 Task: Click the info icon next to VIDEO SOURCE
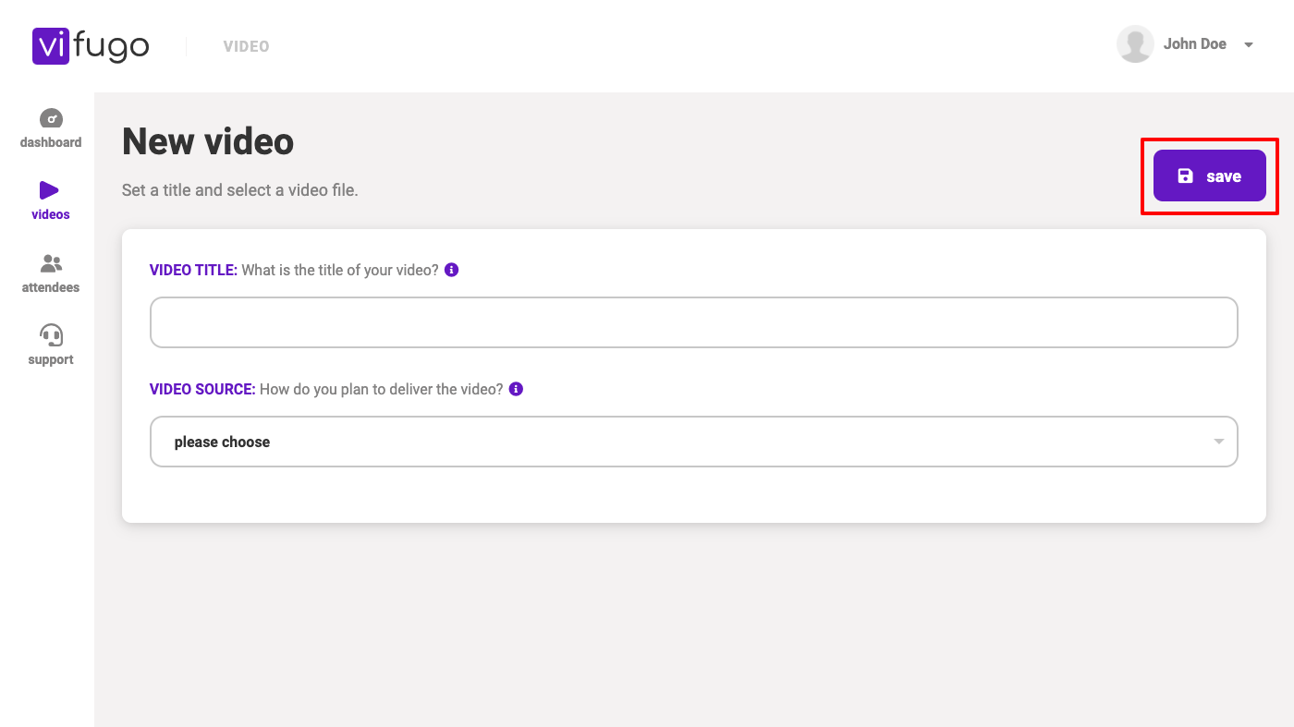[x=517, y=389]
